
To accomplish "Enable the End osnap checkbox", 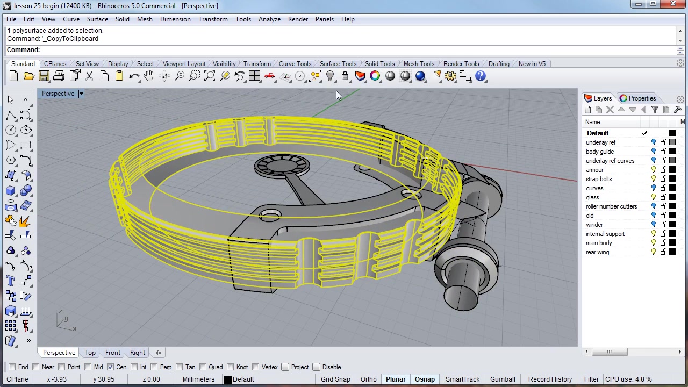I will pos(12,367).
